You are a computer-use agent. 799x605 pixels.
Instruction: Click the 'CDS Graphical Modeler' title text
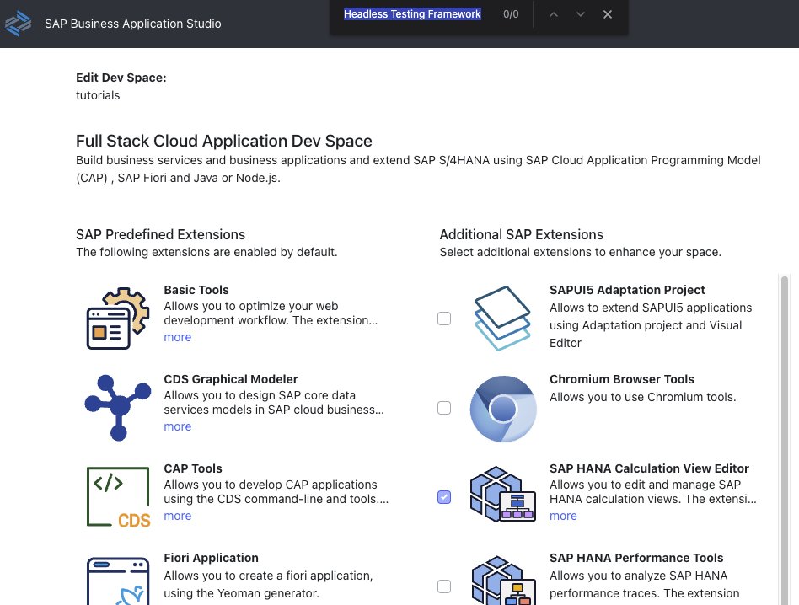coord(231,379)
